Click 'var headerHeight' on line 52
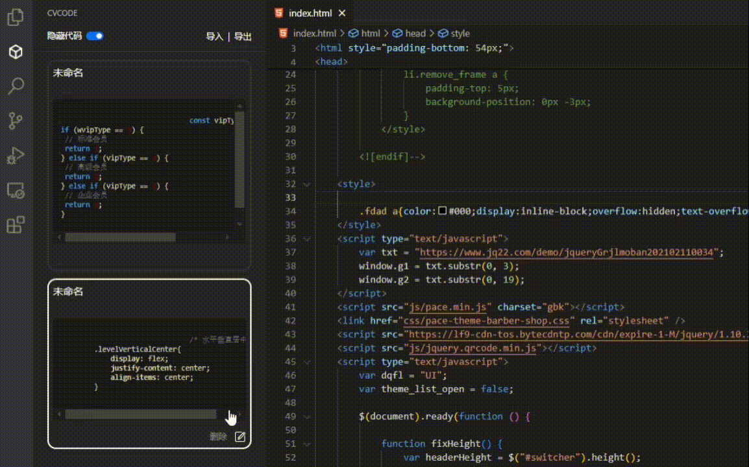 tap(448, 457)
